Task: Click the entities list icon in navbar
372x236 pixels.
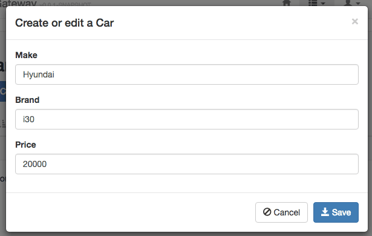Action: [313, 3]
